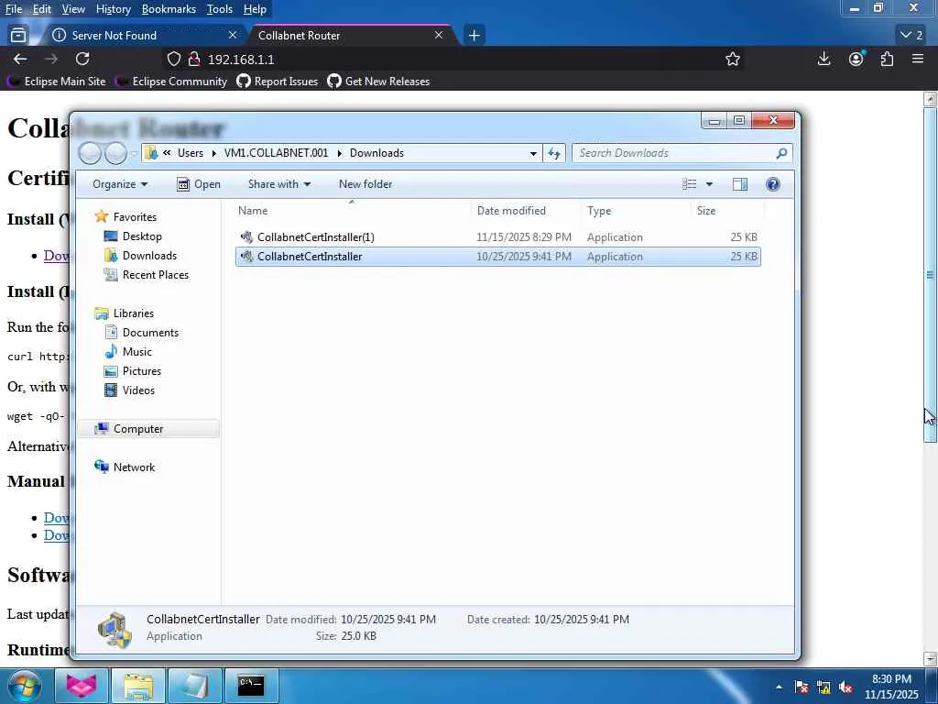Viewport: 938px width, 704px height.
Task: Open Firefox extensions puzzle icon
Action: click(887, 59)
